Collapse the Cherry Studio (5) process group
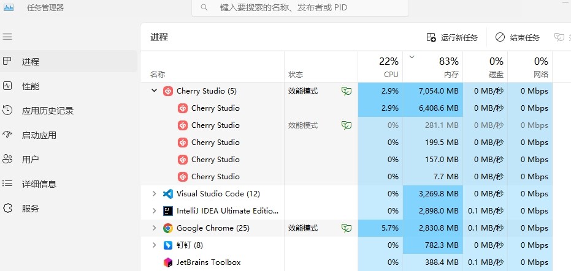 pos(154,91)
